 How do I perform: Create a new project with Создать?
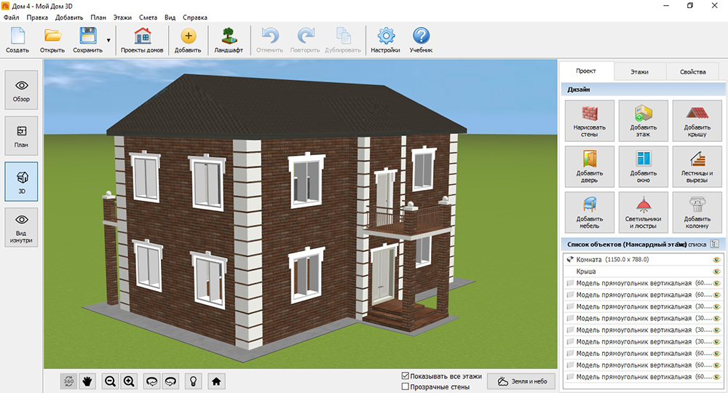coord(17,40)
